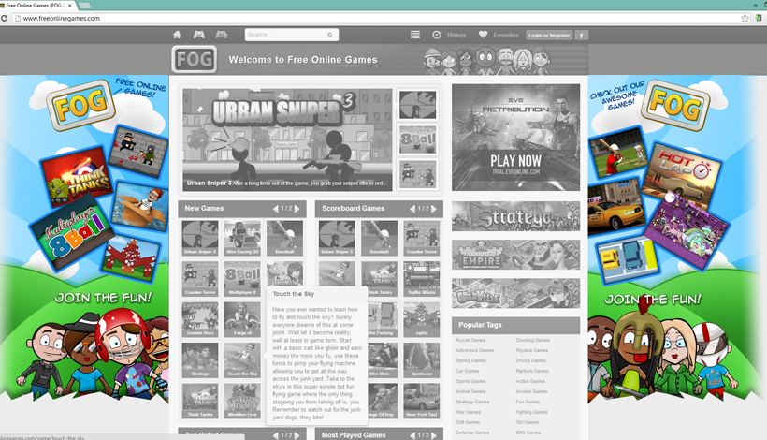This screenshot has width=767, height=440.
Task: Open the History link
Action: [x=456, y=36]
